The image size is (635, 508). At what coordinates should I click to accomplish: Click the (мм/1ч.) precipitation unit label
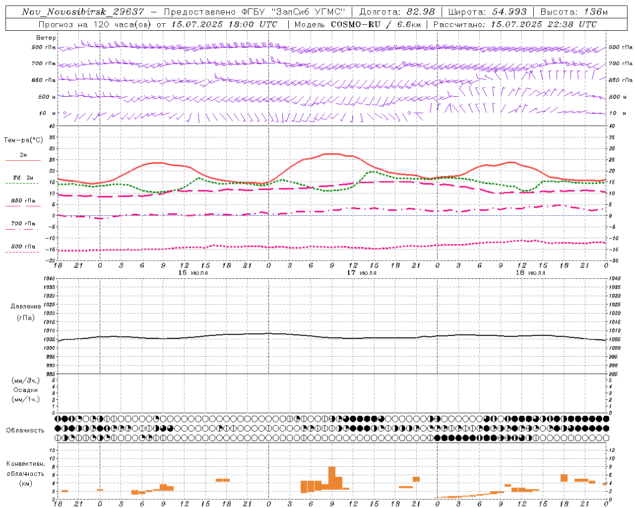pyautogui.click(x=26, y=399)
